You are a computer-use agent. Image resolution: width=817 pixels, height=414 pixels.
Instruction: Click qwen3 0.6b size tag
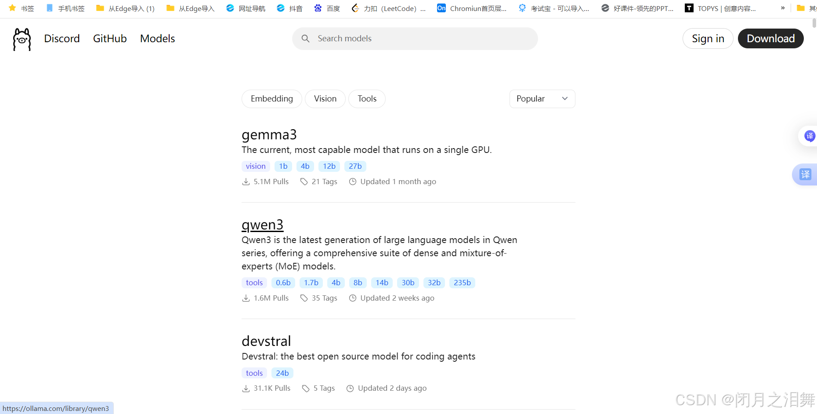pos(283,283)
